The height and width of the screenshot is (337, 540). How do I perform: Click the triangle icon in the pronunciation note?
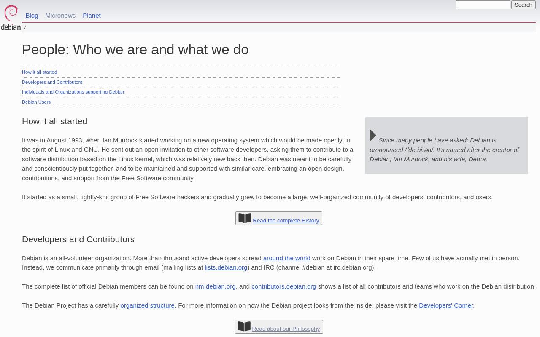pos(373,135)
